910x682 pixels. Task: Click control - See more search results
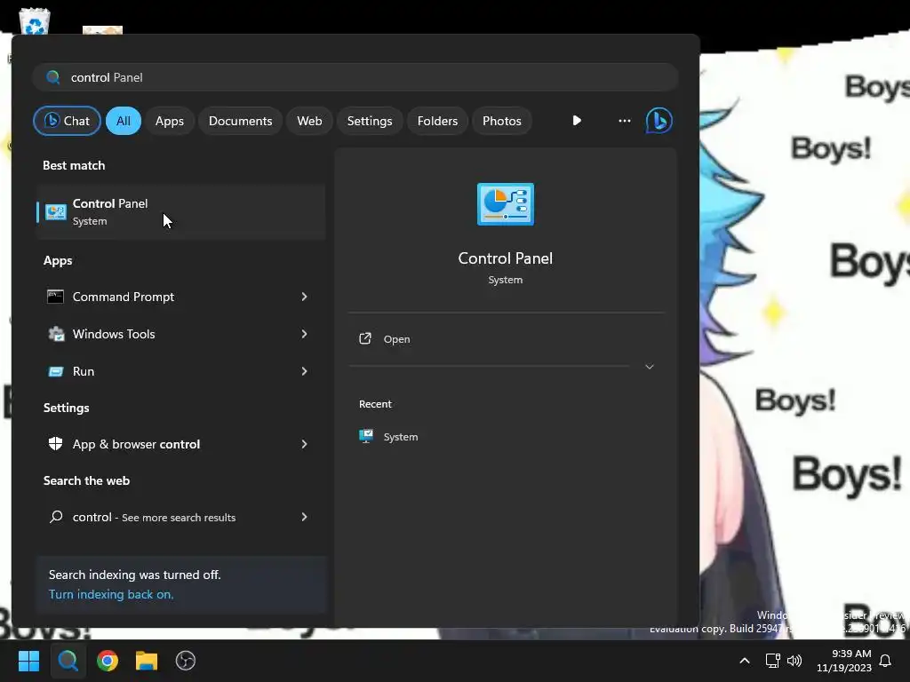[x=154, y=517]
